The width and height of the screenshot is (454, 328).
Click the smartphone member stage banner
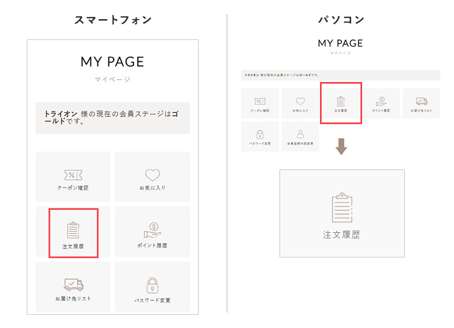click(112, 118)
